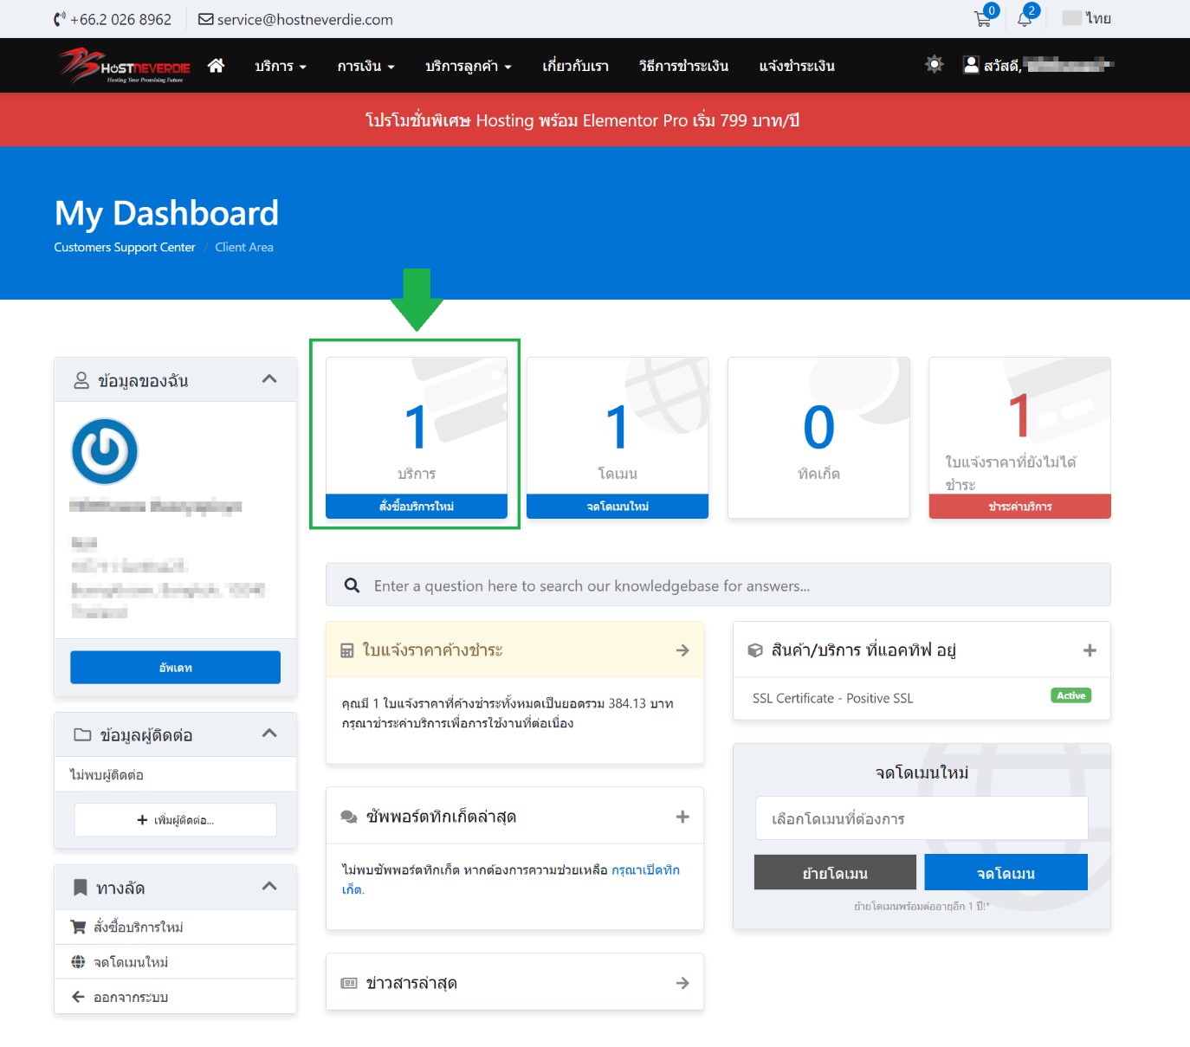Click the HostNeverDie logo

coord(125,66)
